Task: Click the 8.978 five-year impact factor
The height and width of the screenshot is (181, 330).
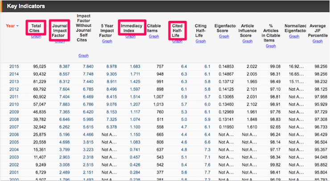Action: point(111,66)
